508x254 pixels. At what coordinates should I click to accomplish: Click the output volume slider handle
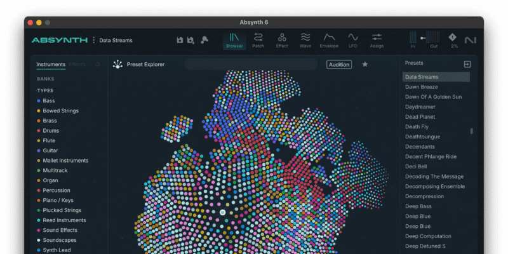[423, 38]
